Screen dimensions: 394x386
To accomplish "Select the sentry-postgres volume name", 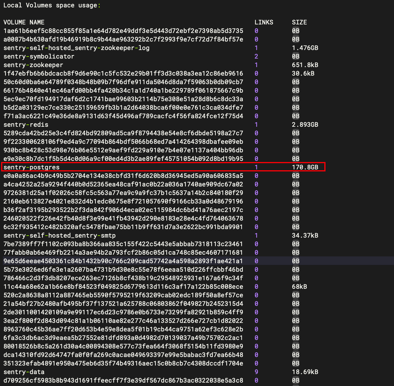I will click(x=31, y=167).
